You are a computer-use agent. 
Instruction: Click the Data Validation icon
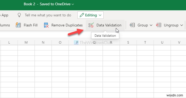coord(91,25)
